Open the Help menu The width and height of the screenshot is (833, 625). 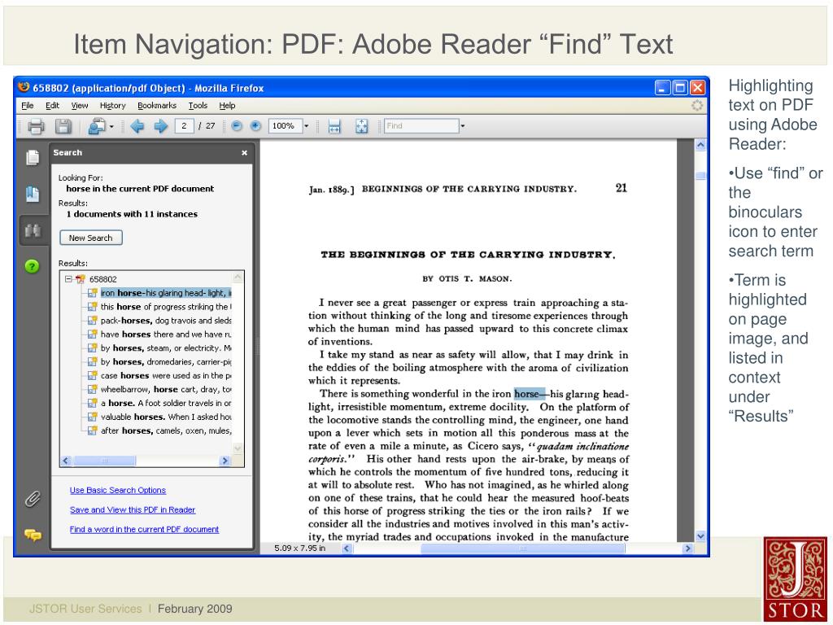click(228, 106)
